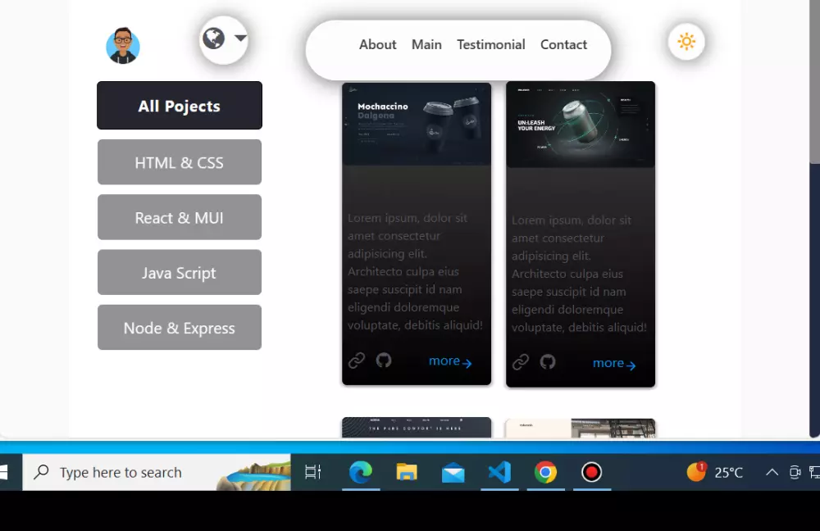
Task: Open the Mail app from taskbar
Action: coord(453,473)
